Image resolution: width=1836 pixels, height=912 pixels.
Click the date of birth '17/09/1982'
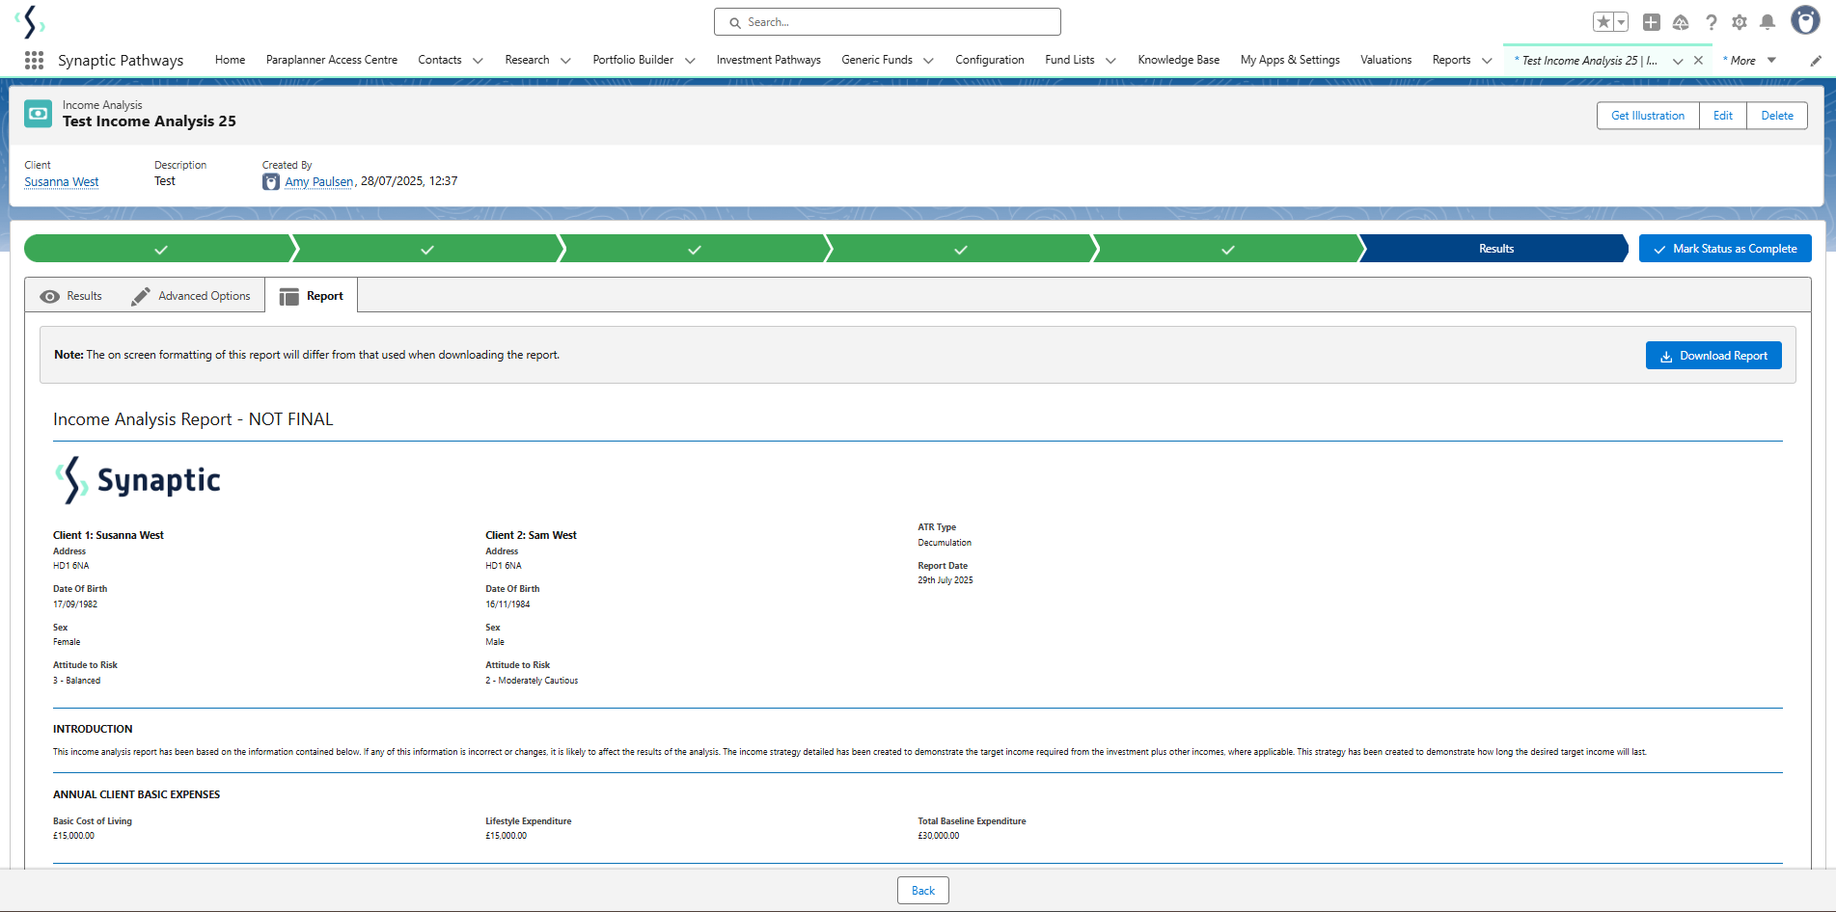75,604
